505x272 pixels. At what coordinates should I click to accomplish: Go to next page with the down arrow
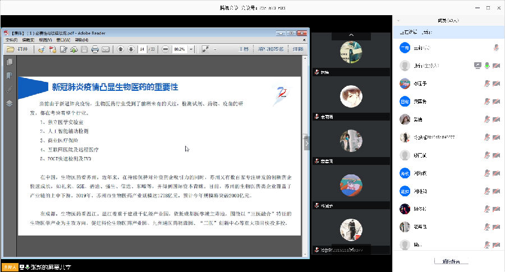[131, 49]
